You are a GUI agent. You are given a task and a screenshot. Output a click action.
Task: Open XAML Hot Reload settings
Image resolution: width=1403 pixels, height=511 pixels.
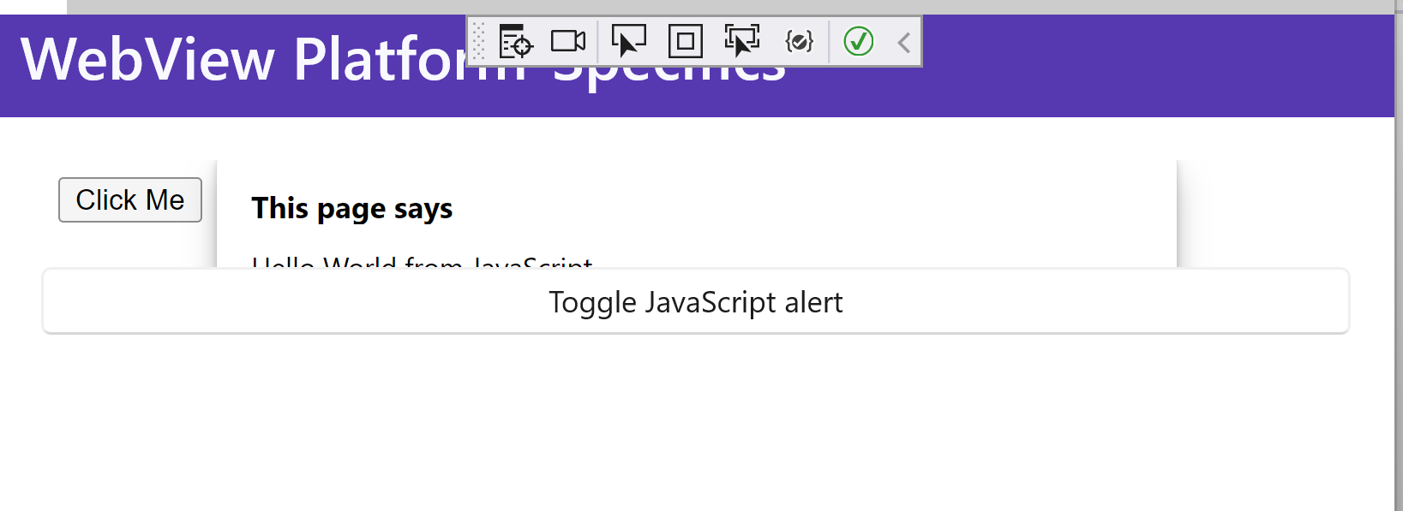(799, 40)
